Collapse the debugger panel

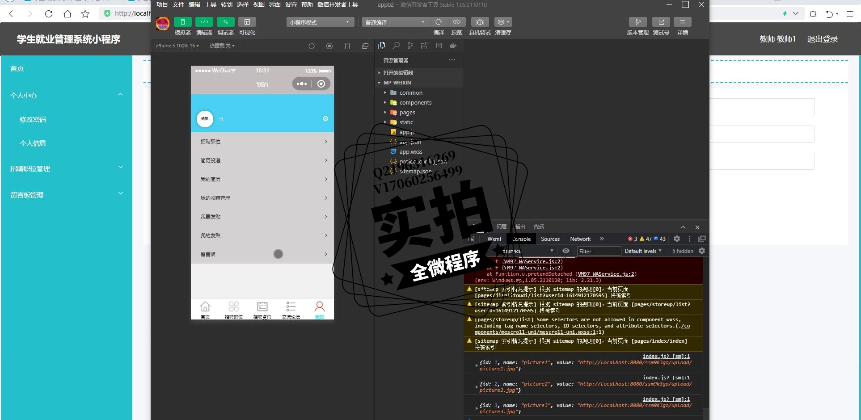(683, 227)
